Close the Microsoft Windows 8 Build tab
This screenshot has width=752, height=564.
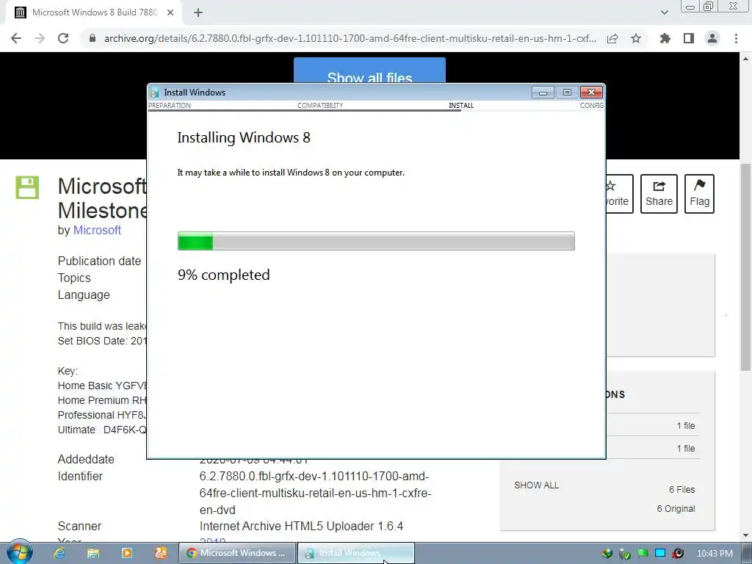(x=170, y=12)
